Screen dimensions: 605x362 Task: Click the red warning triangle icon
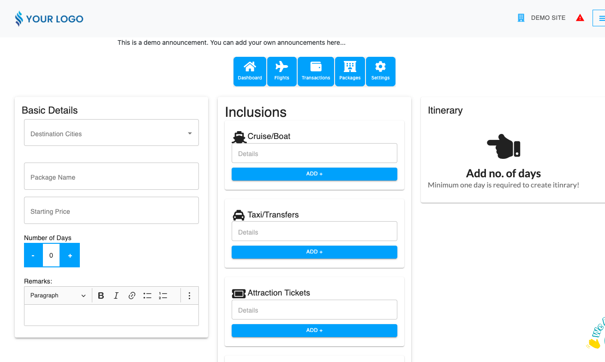click(x=580, y=18)
